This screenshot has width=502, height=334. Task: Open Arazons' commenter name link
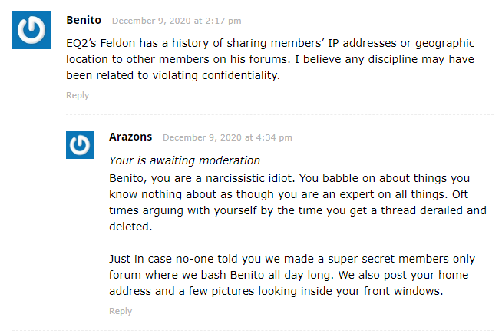coord(130,137)
